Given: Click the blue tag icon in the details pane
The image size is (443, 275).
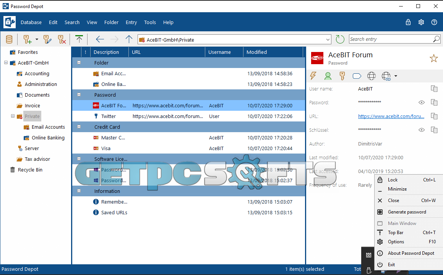Looking at the screenshot, I should (357, 76).
